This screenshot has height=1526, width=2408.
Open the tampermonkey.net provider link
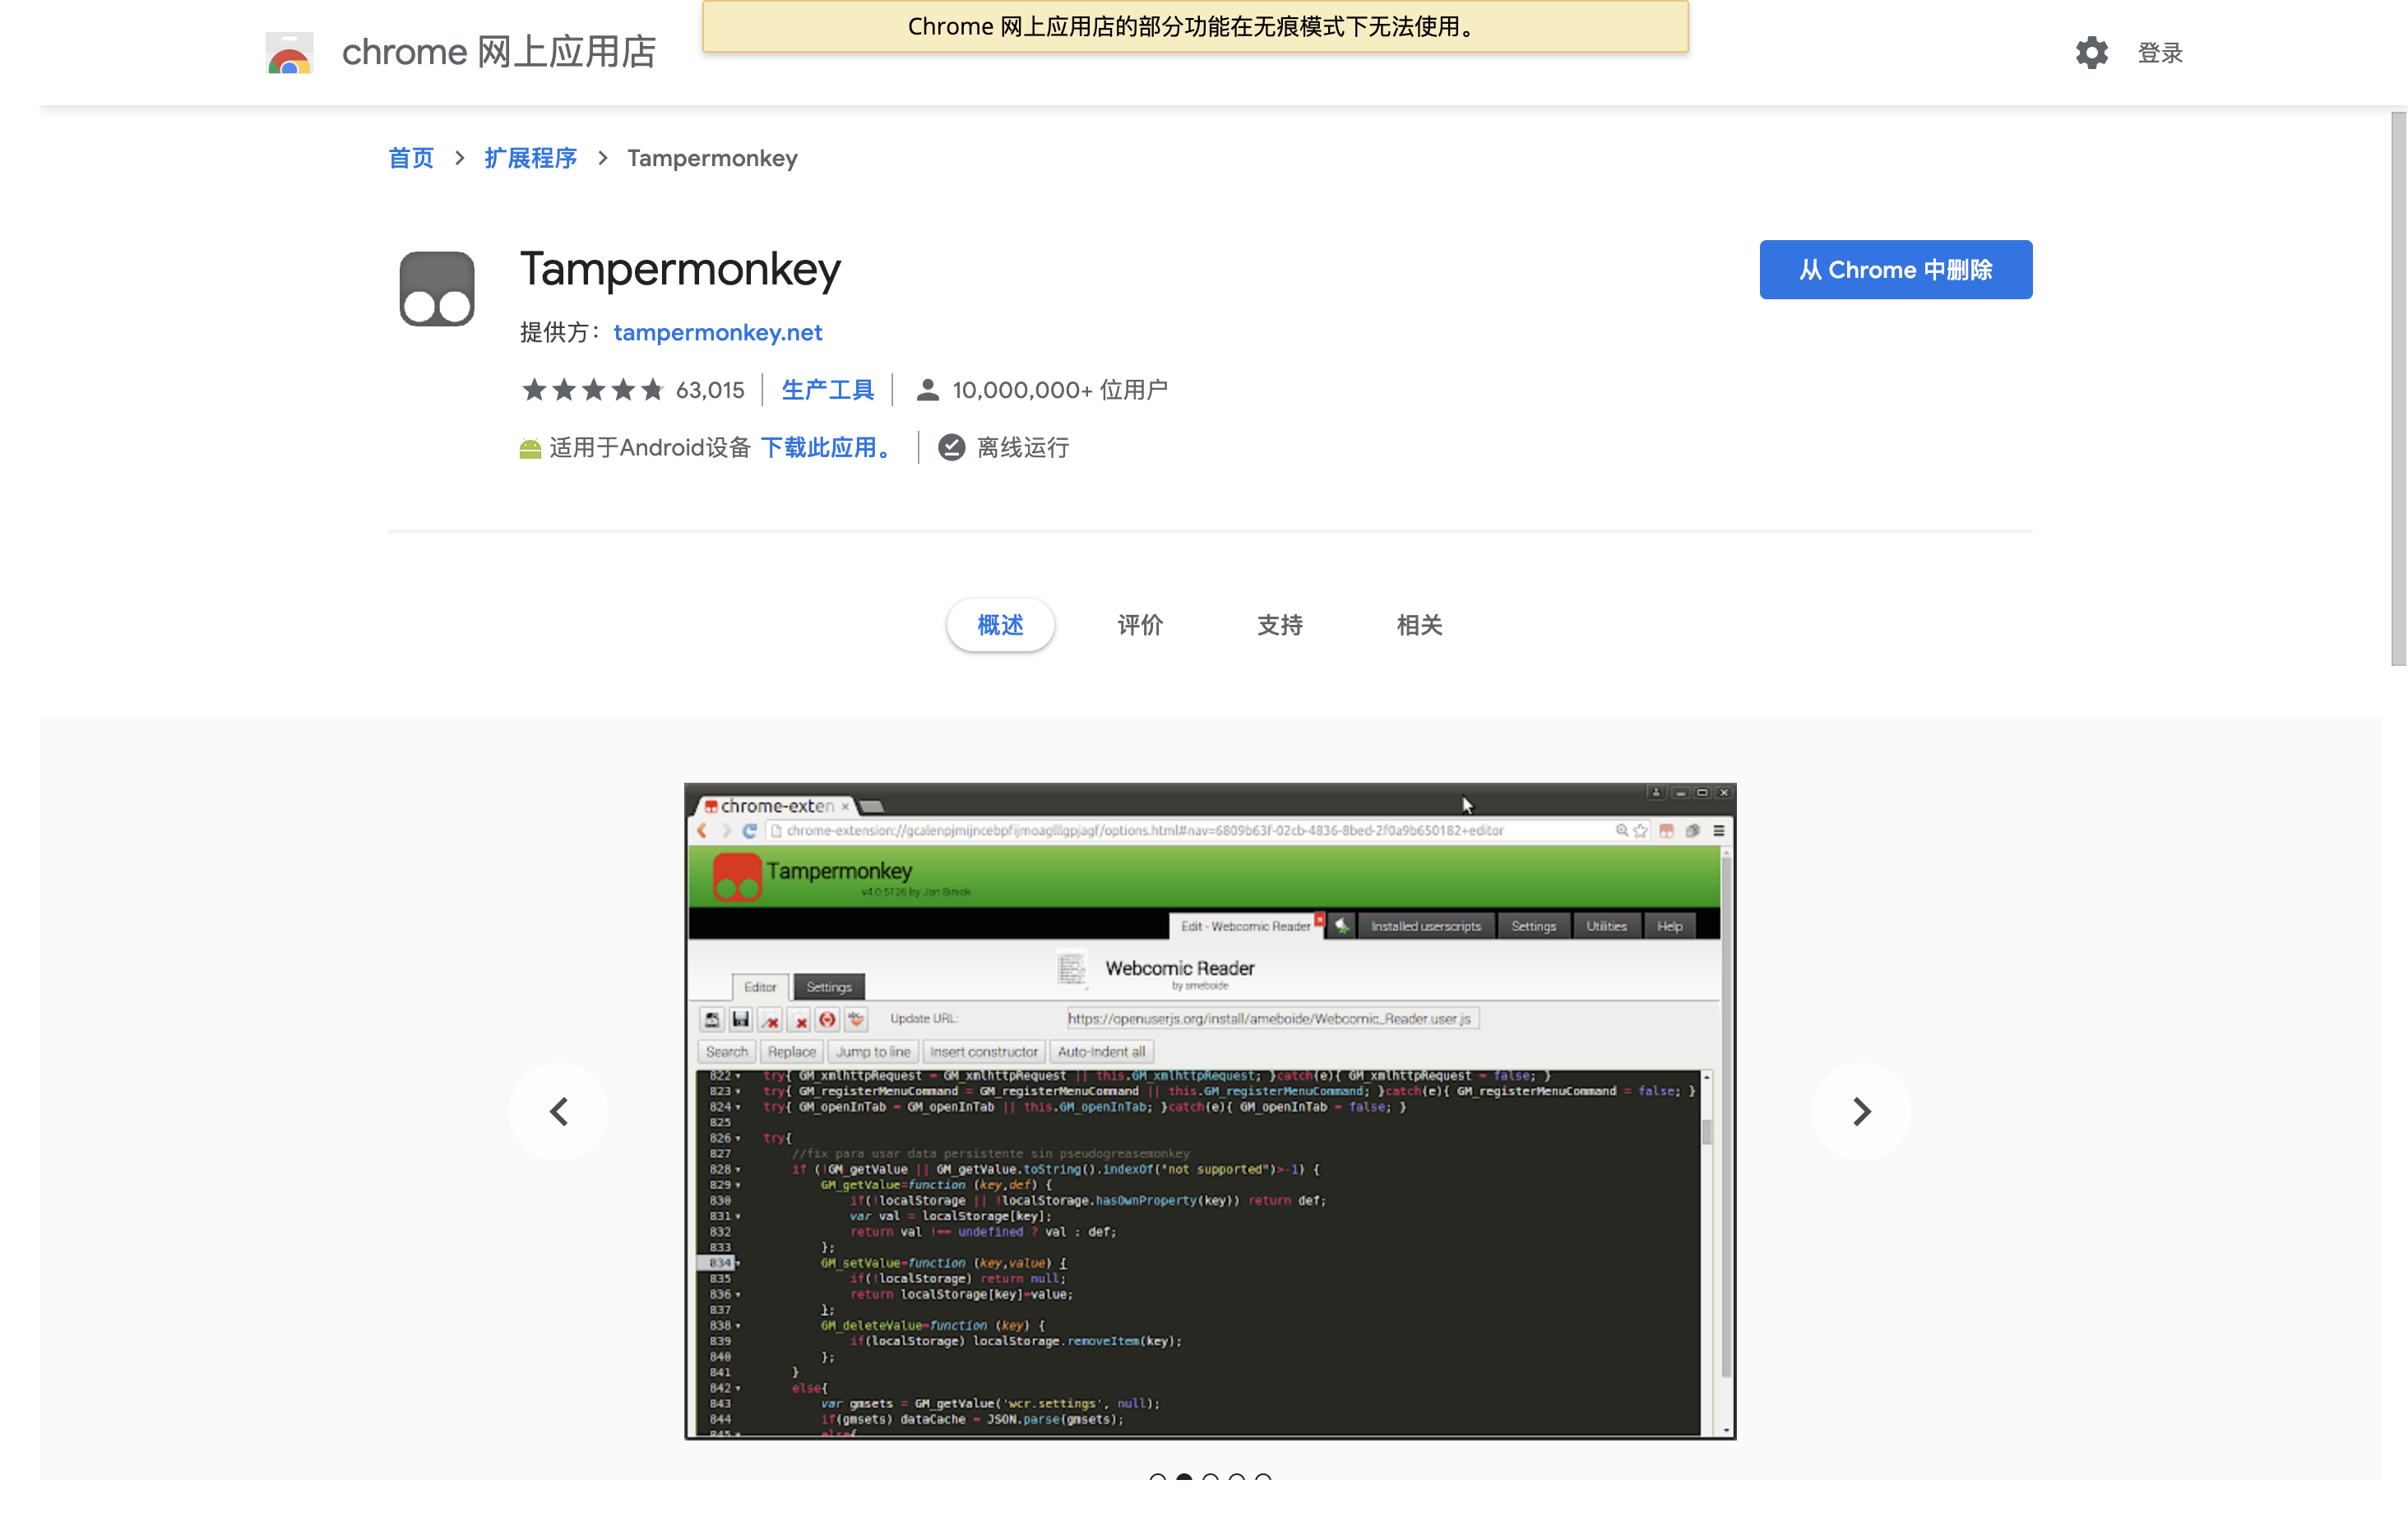[x=717, y=332]
